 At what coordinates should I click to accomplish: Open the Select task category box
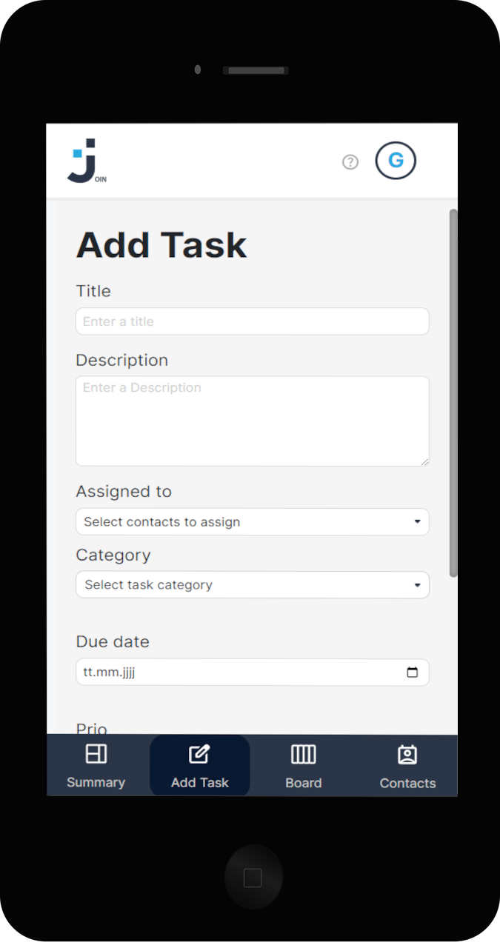point(253,584)
